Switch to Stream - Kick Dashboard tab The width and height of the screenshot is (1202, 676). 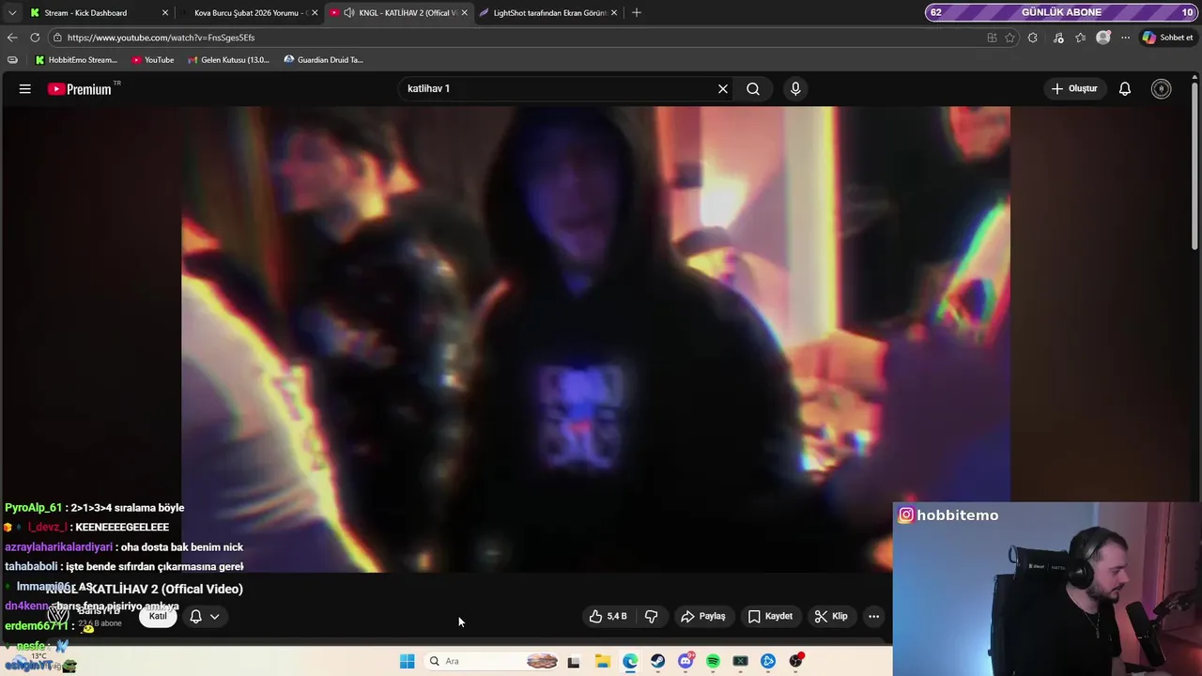click(x=85, y=13)
